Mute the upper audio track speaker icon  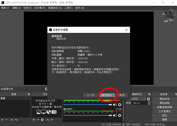coord(115,105)
